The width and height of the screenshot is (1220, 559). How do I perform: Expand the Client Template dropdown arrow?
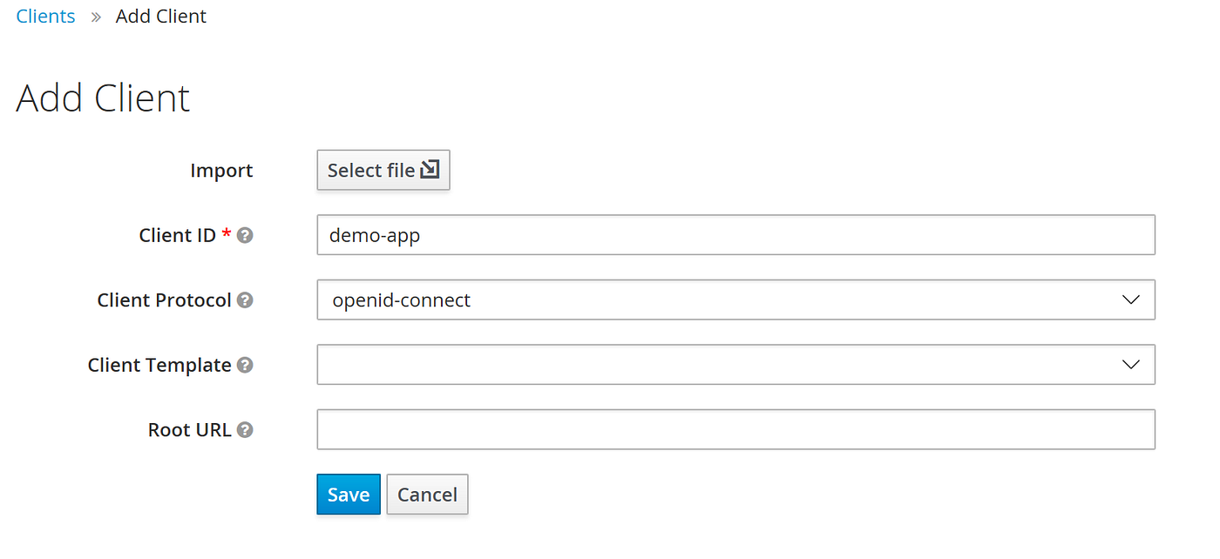1131,365
